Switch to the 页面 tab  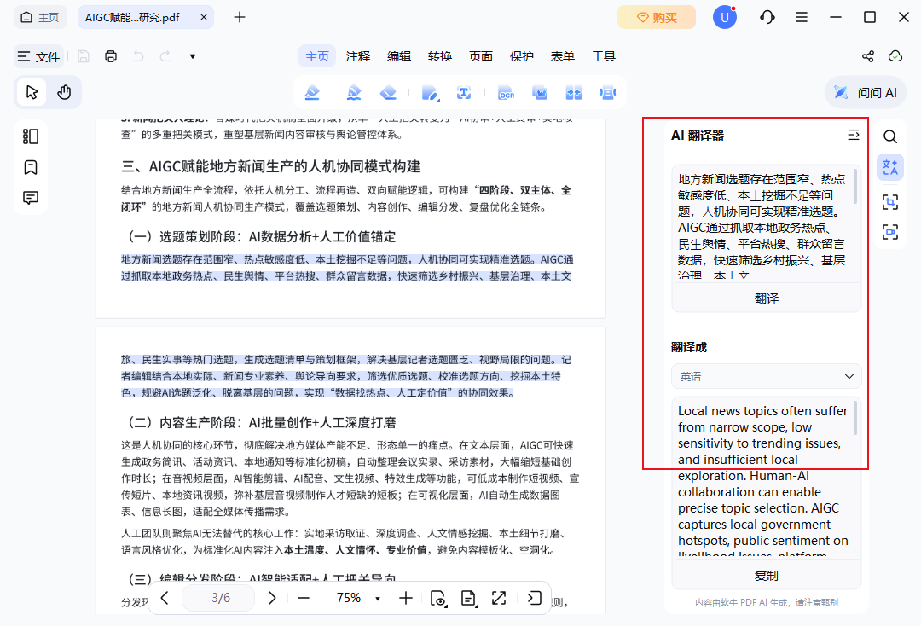480,56
